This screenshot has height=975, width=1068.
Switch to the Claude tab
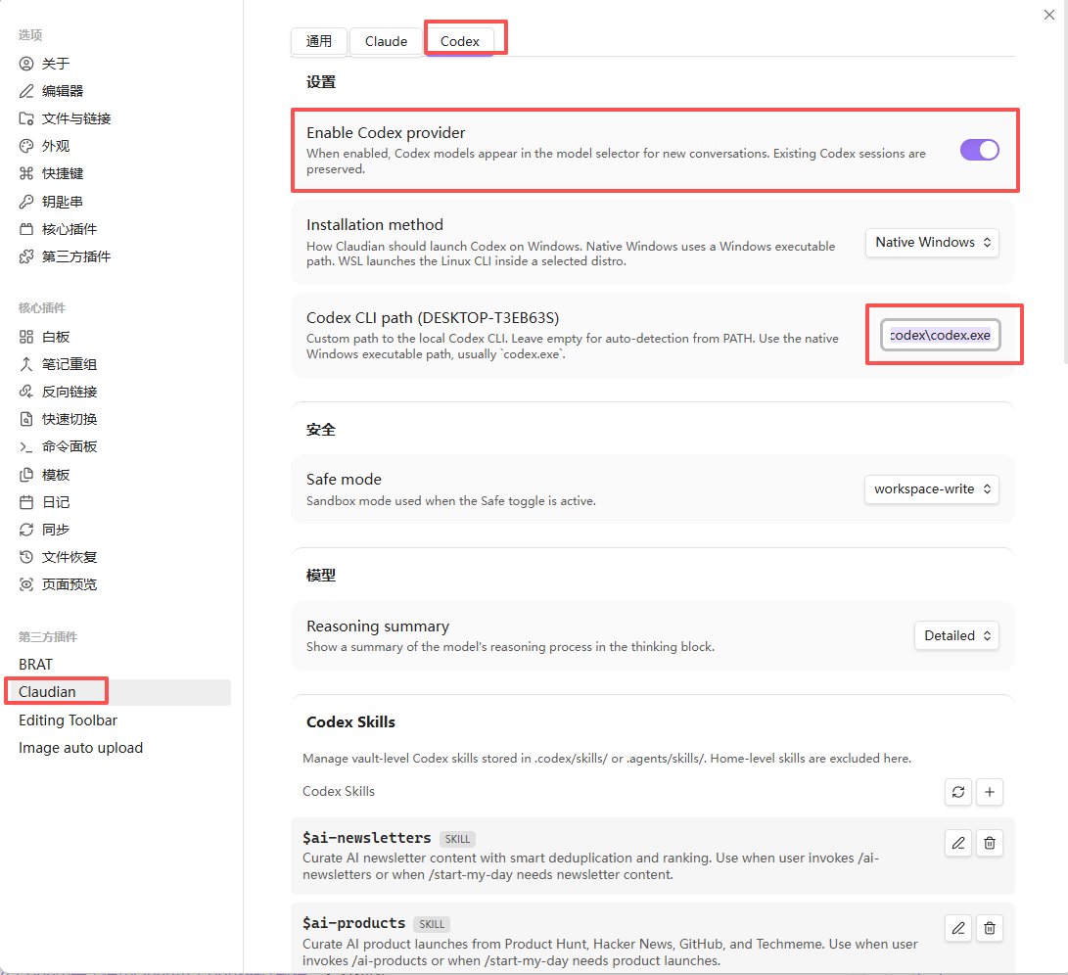tap(387, 41)
